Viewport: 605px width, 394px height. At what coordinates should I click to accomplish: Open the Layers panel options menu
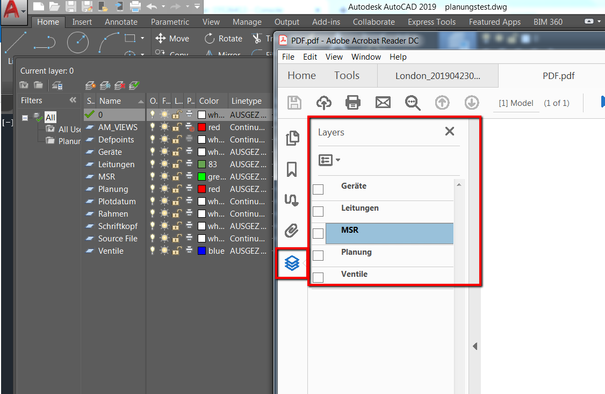tap(329, 160)
